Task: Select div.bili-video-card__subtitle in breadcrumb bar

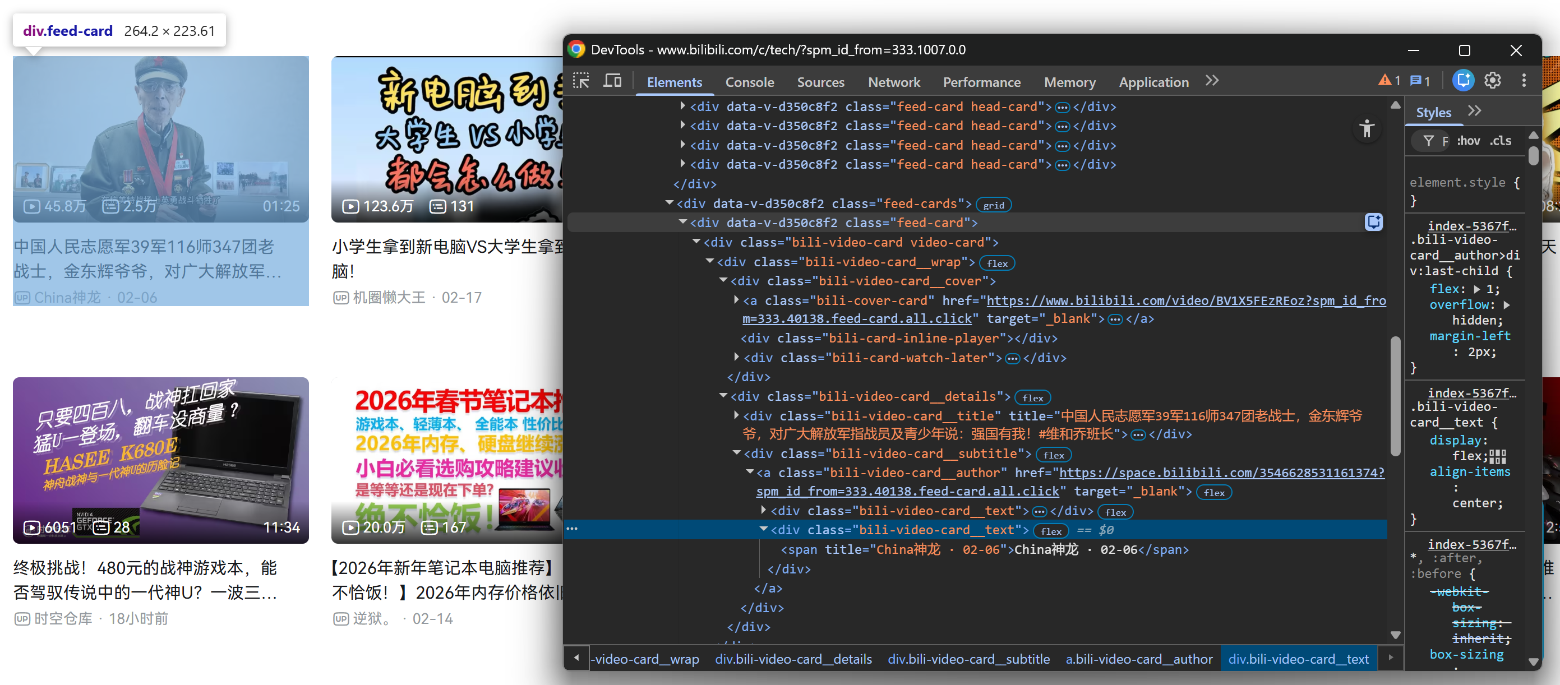Action: 968,659
